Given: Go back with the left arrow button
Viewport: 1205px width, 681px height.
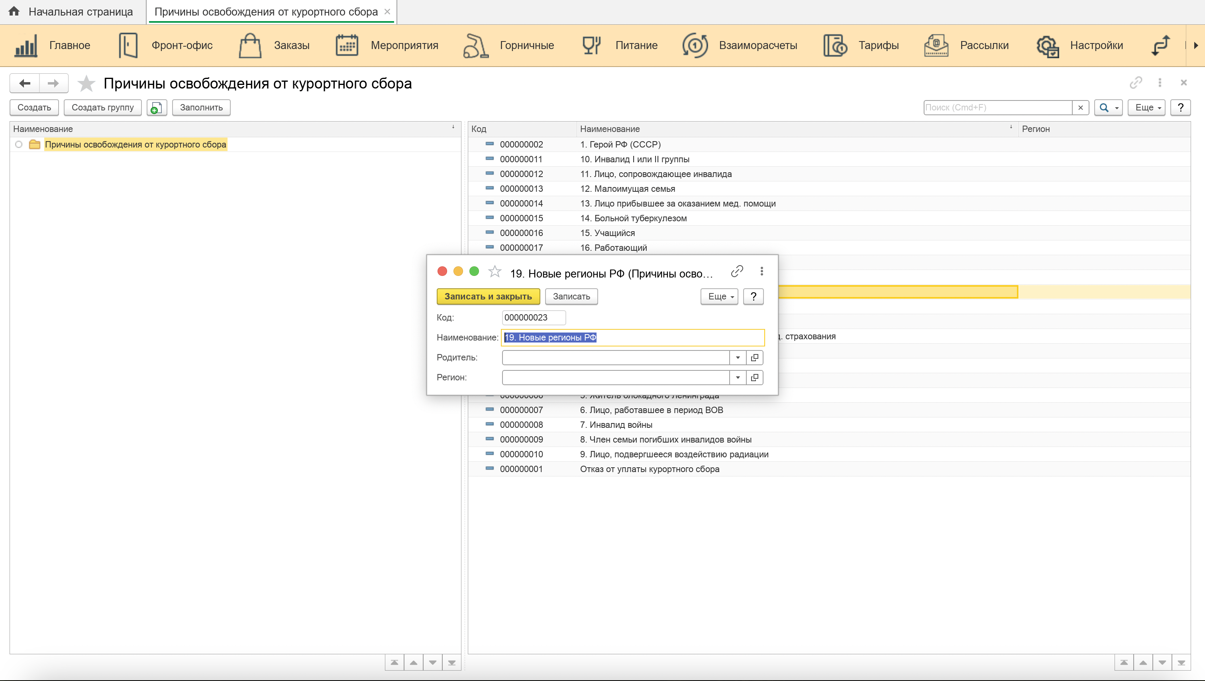Looking at the screenshot, I should 25,83.
